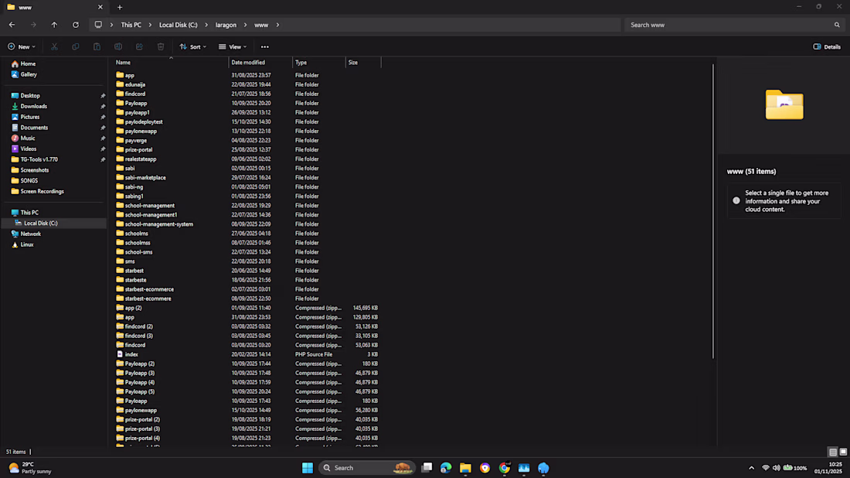Screen dimensions: 850x478
Task: Expand chevron after This PC breadcrumb
Action: [x=150, y=25]
